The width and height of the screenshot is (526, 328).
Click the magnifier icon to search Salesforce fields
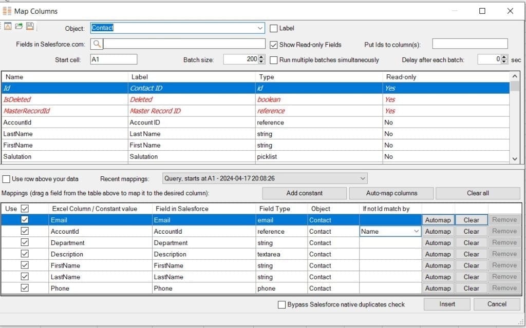point(98,44)
